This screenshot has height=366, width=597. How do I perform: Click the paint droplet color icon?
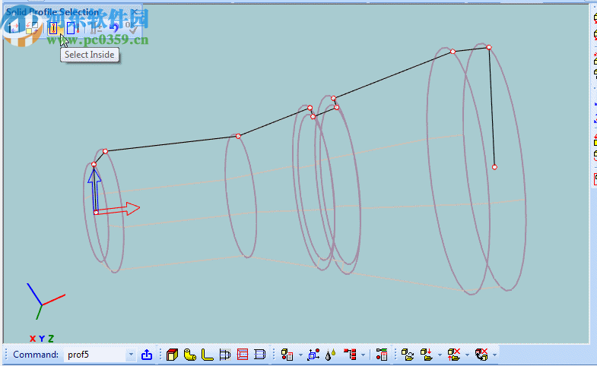pos(331,355)
